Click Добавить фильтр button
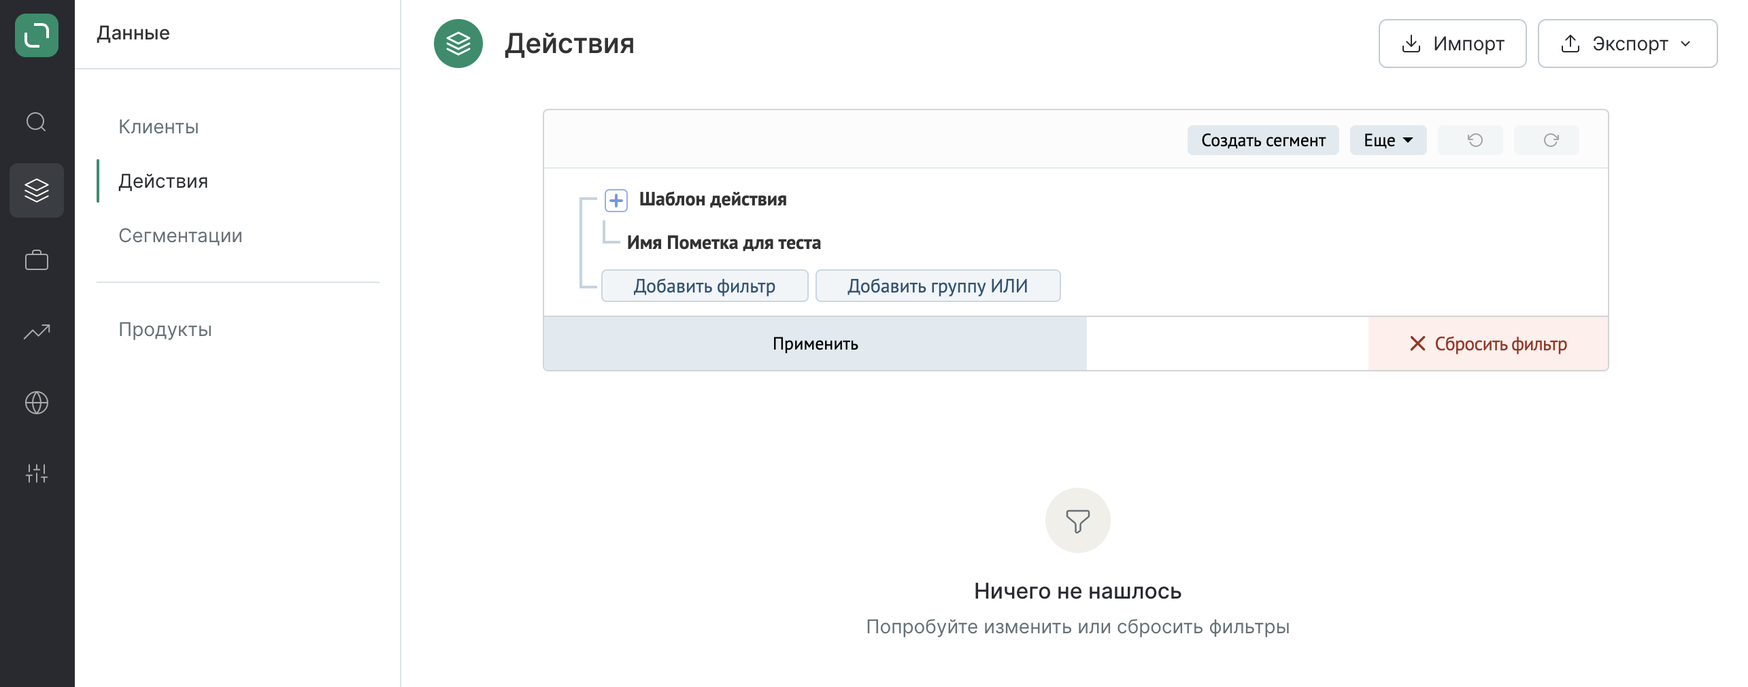This screenshot has height=687, width=1748. (x=705, y=286)
